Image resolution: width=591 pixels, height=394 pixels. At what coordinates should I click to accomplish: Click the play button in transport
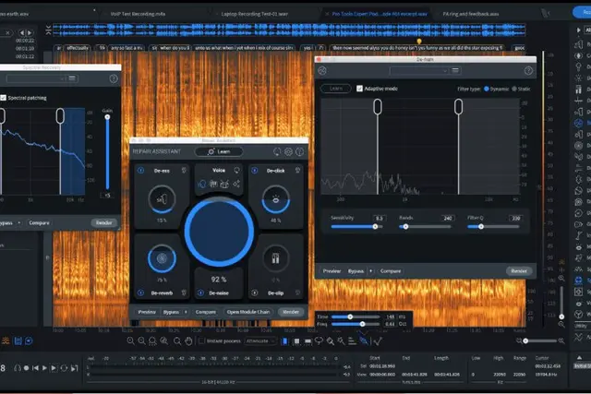tap(44, 368)
